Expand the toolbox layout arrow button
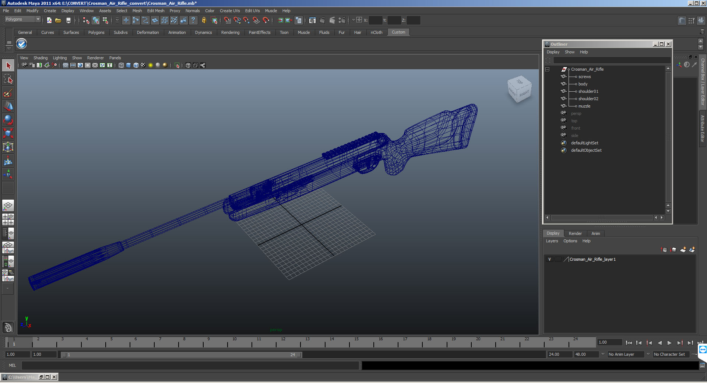Screen dimensions: 707x383 [8, 288]
